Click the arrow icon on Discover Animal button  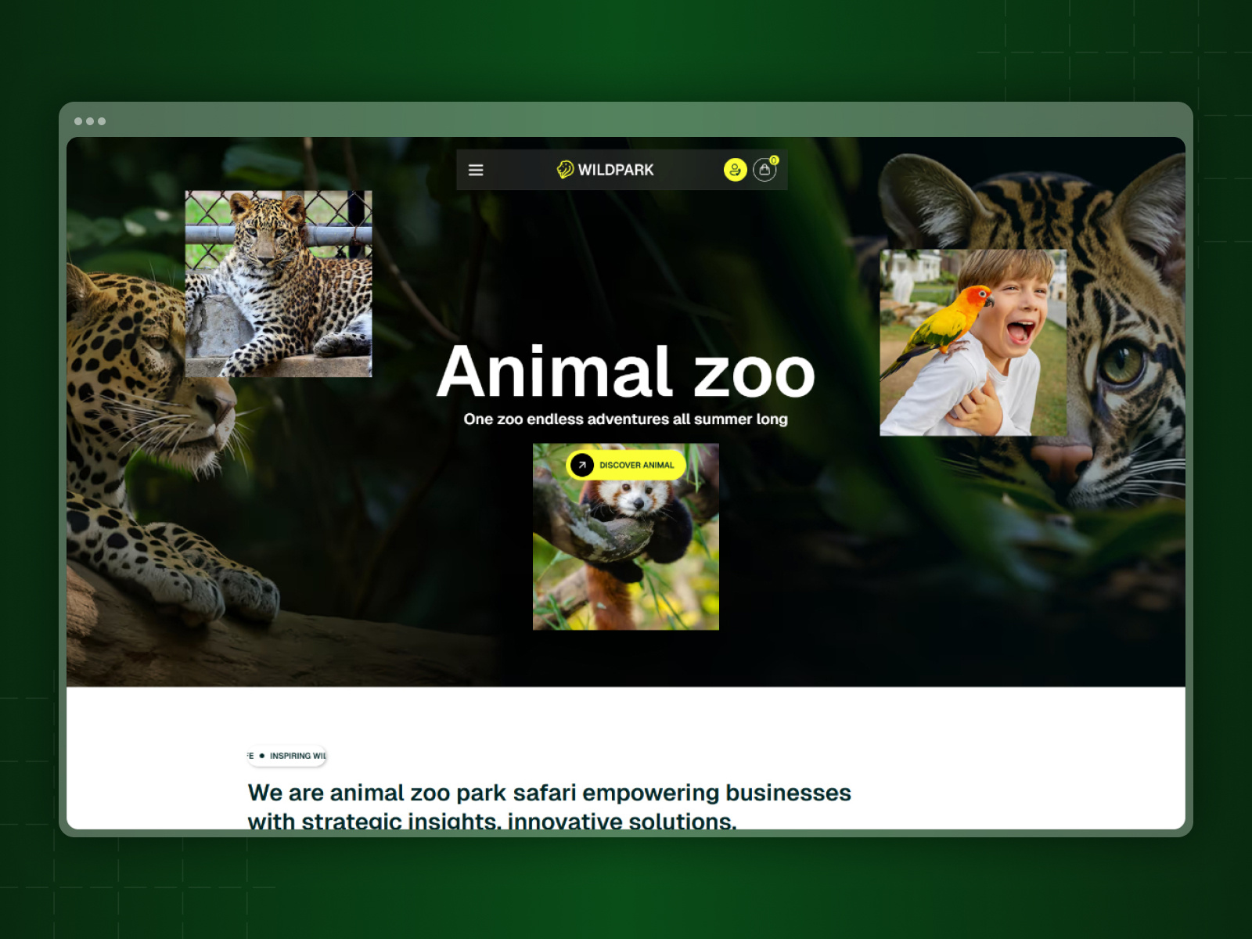click(581, 465)
